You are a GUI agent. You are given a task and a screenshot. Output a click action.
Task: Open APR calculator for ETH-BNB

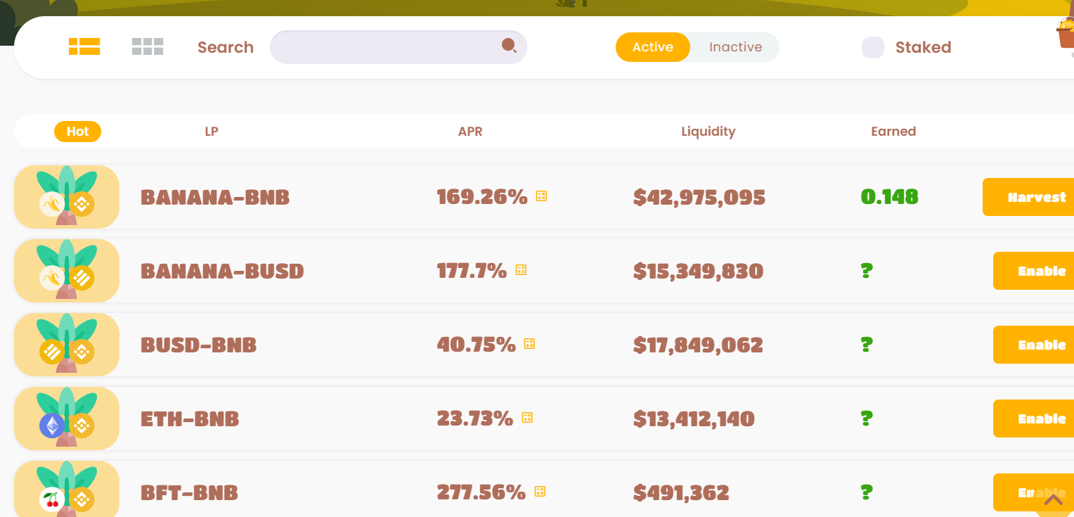click(527, 418)
